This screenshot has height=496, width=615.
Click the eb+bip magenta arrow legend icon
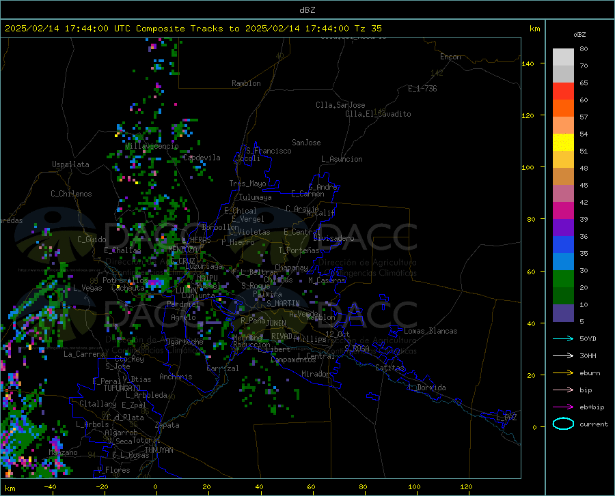click(563, 407)
